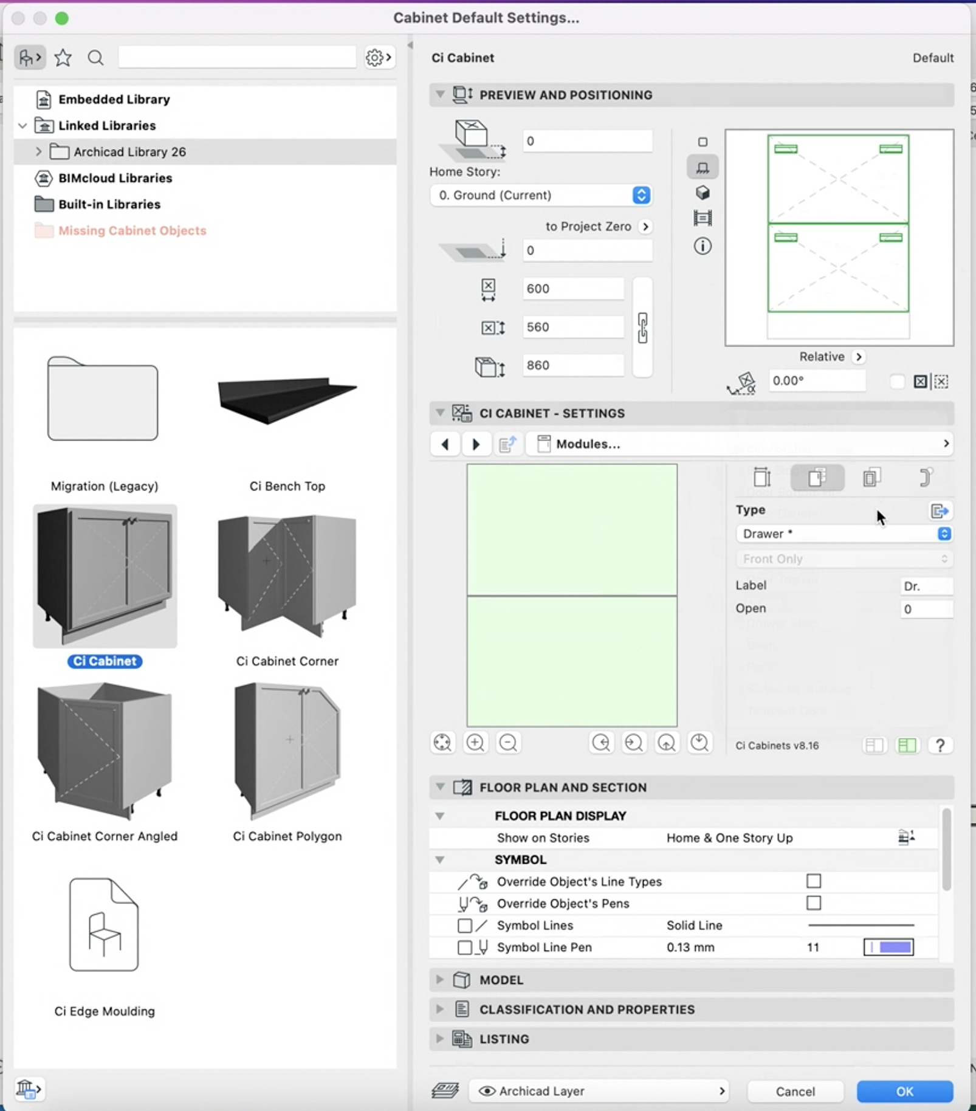Expand the Model section

click(440, 979)
